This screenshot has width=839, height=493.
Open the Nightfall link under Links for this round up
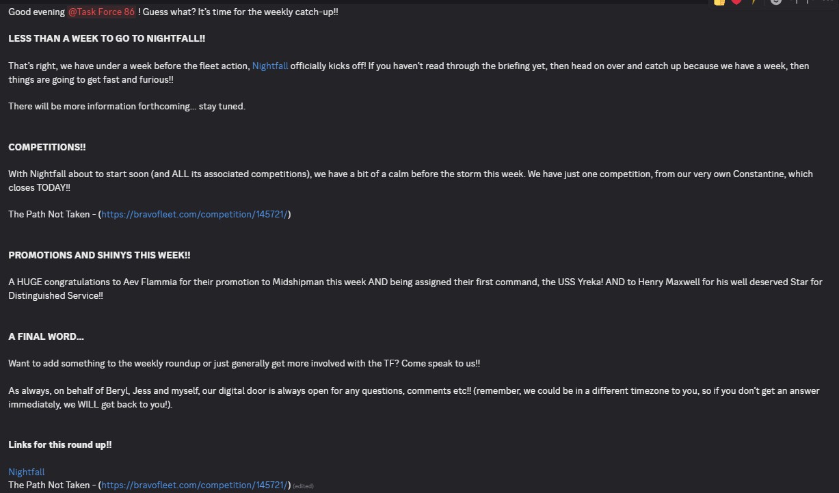[27, 472]
